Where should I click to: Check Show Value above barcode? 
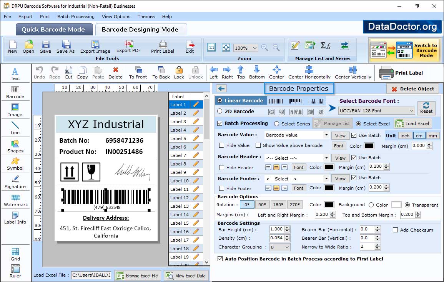(x=258, y=145)
